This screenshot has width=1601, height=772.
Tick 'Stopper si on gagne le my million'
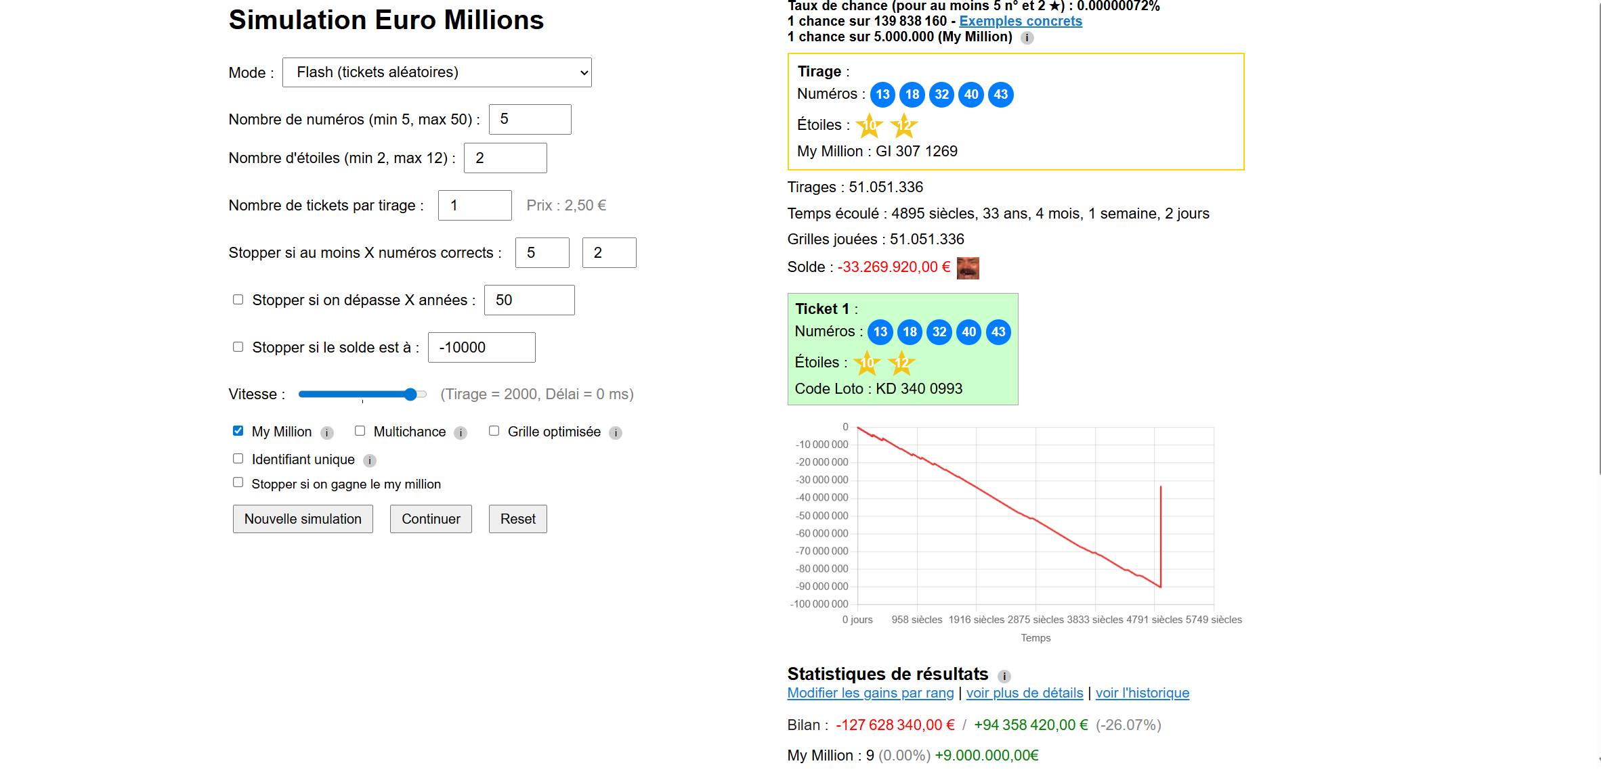238,482
